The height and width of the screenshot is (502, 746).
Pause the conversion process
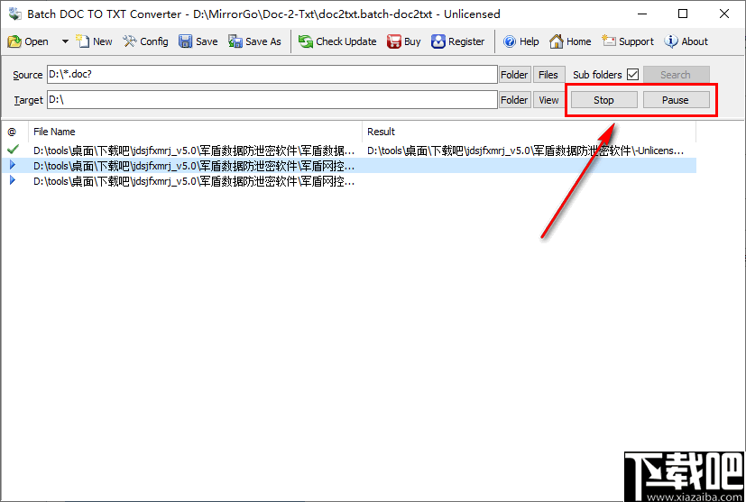tap(676, 100)
